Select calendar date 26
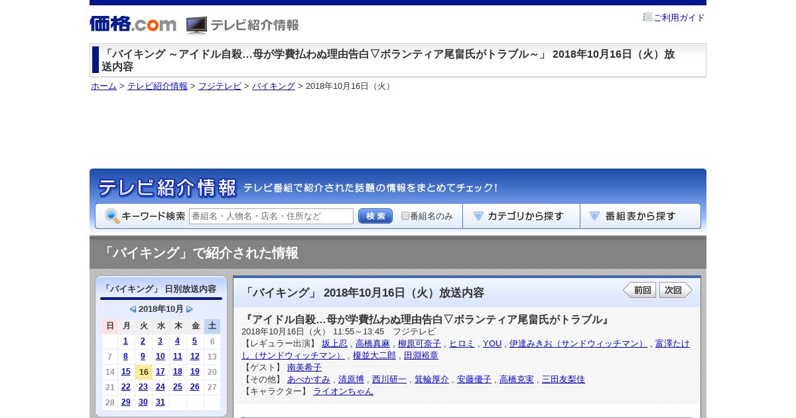Viewport: 796px width, 418px height. (194, 387)
